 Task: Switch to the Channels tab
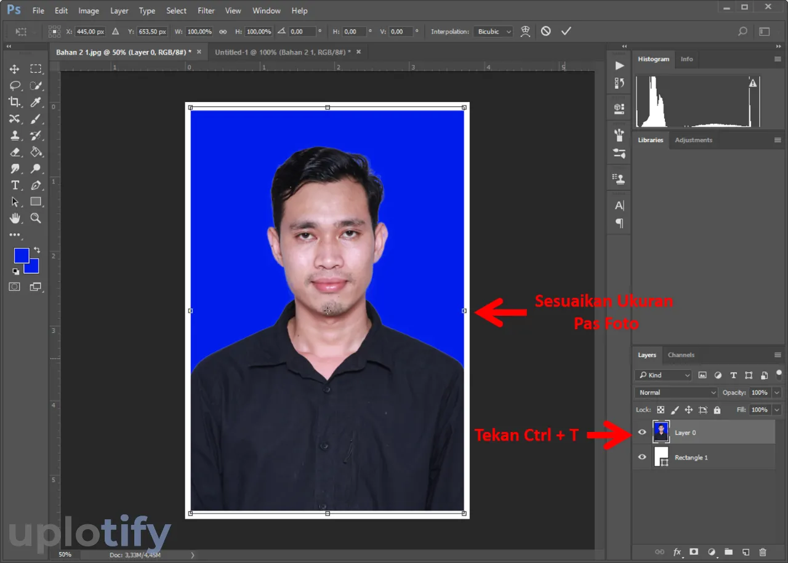[681, 355]
